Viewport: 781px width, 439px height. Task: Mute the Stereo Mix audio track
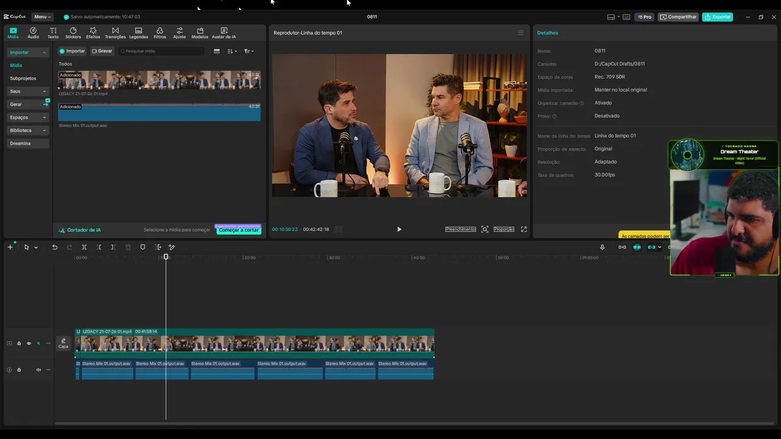[x=38, y=369]
